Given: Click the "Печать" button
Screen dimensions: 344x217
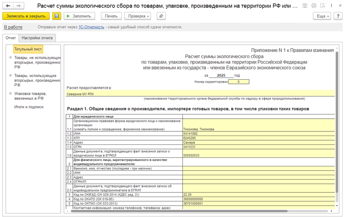Looking at the screenshot, I should pyautogui.click(x=111, y=16).
